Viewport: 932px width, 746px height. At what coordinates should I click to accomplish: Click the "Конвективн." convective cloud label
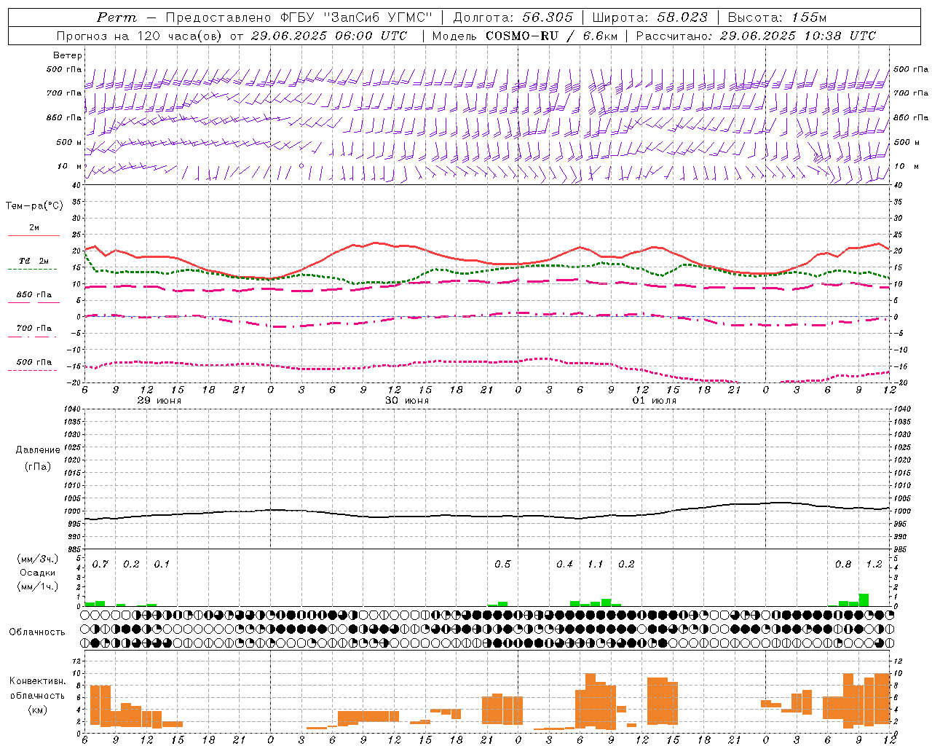37,681
